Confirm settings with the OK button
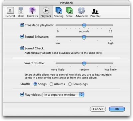The height and width of the screenshot is (121, 133). [x=117, y=109]
